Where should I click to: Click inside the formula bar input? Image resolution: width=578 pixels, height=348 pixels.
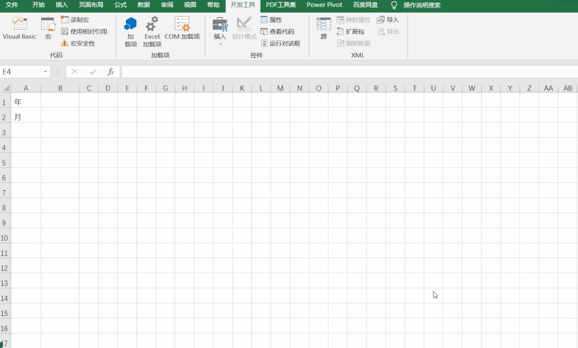pyautogui.click(x=349, y=72)
